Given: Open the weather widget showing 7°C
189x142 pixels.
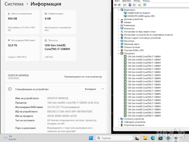Looking at the screenshot, I should tap(10, 138).
